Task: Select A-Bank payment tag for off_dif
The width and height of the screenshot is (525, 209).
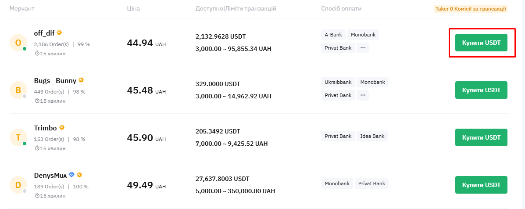Action: (x=333, y=35)
